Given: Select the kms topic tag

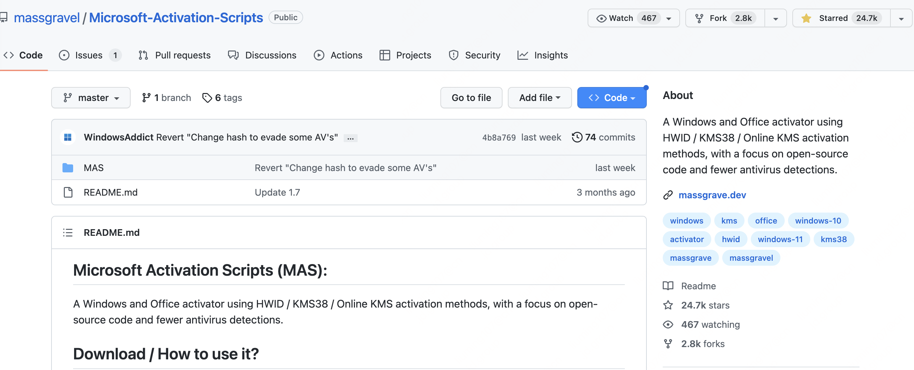Looking at the screenshot, I should [729, 221].
